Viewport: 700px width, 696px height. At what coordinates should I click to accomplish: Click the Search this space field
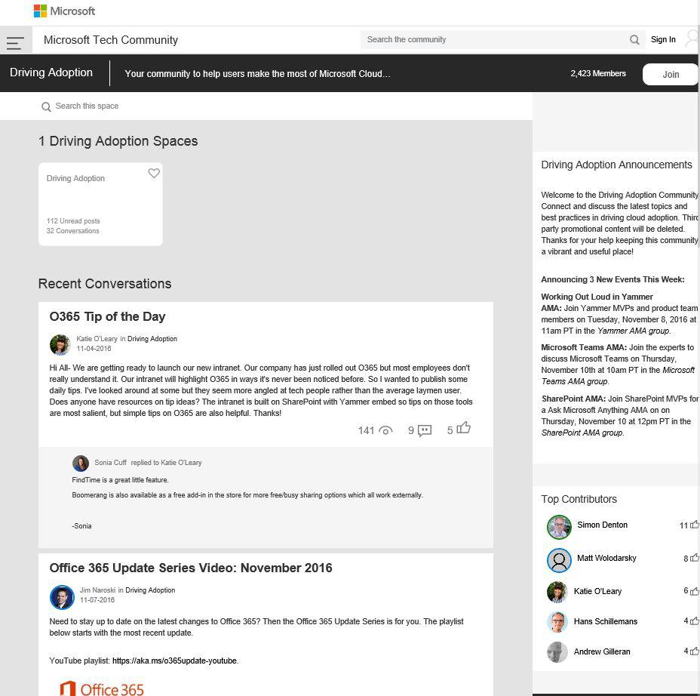tap(87, 106)
